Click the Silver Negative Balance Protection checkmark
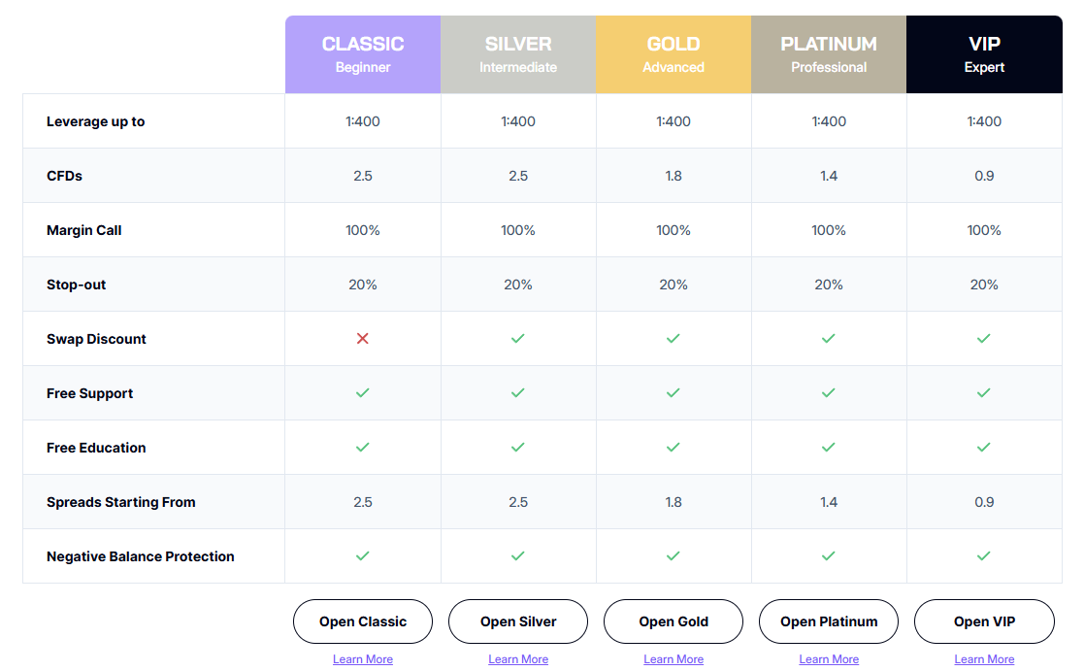Image resolution: width=1084 pixels, height=671 pixels. click(518, 556)
